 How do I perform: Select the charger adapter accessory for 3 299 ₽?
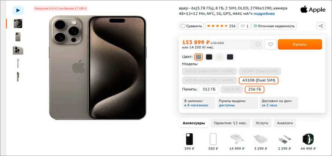[x=261, y=139]
